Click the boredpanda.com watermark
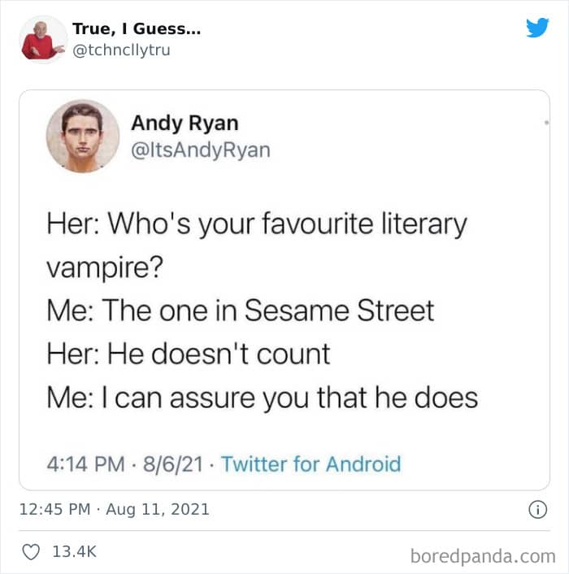The image size is (569, 574). tap(483, 556)
